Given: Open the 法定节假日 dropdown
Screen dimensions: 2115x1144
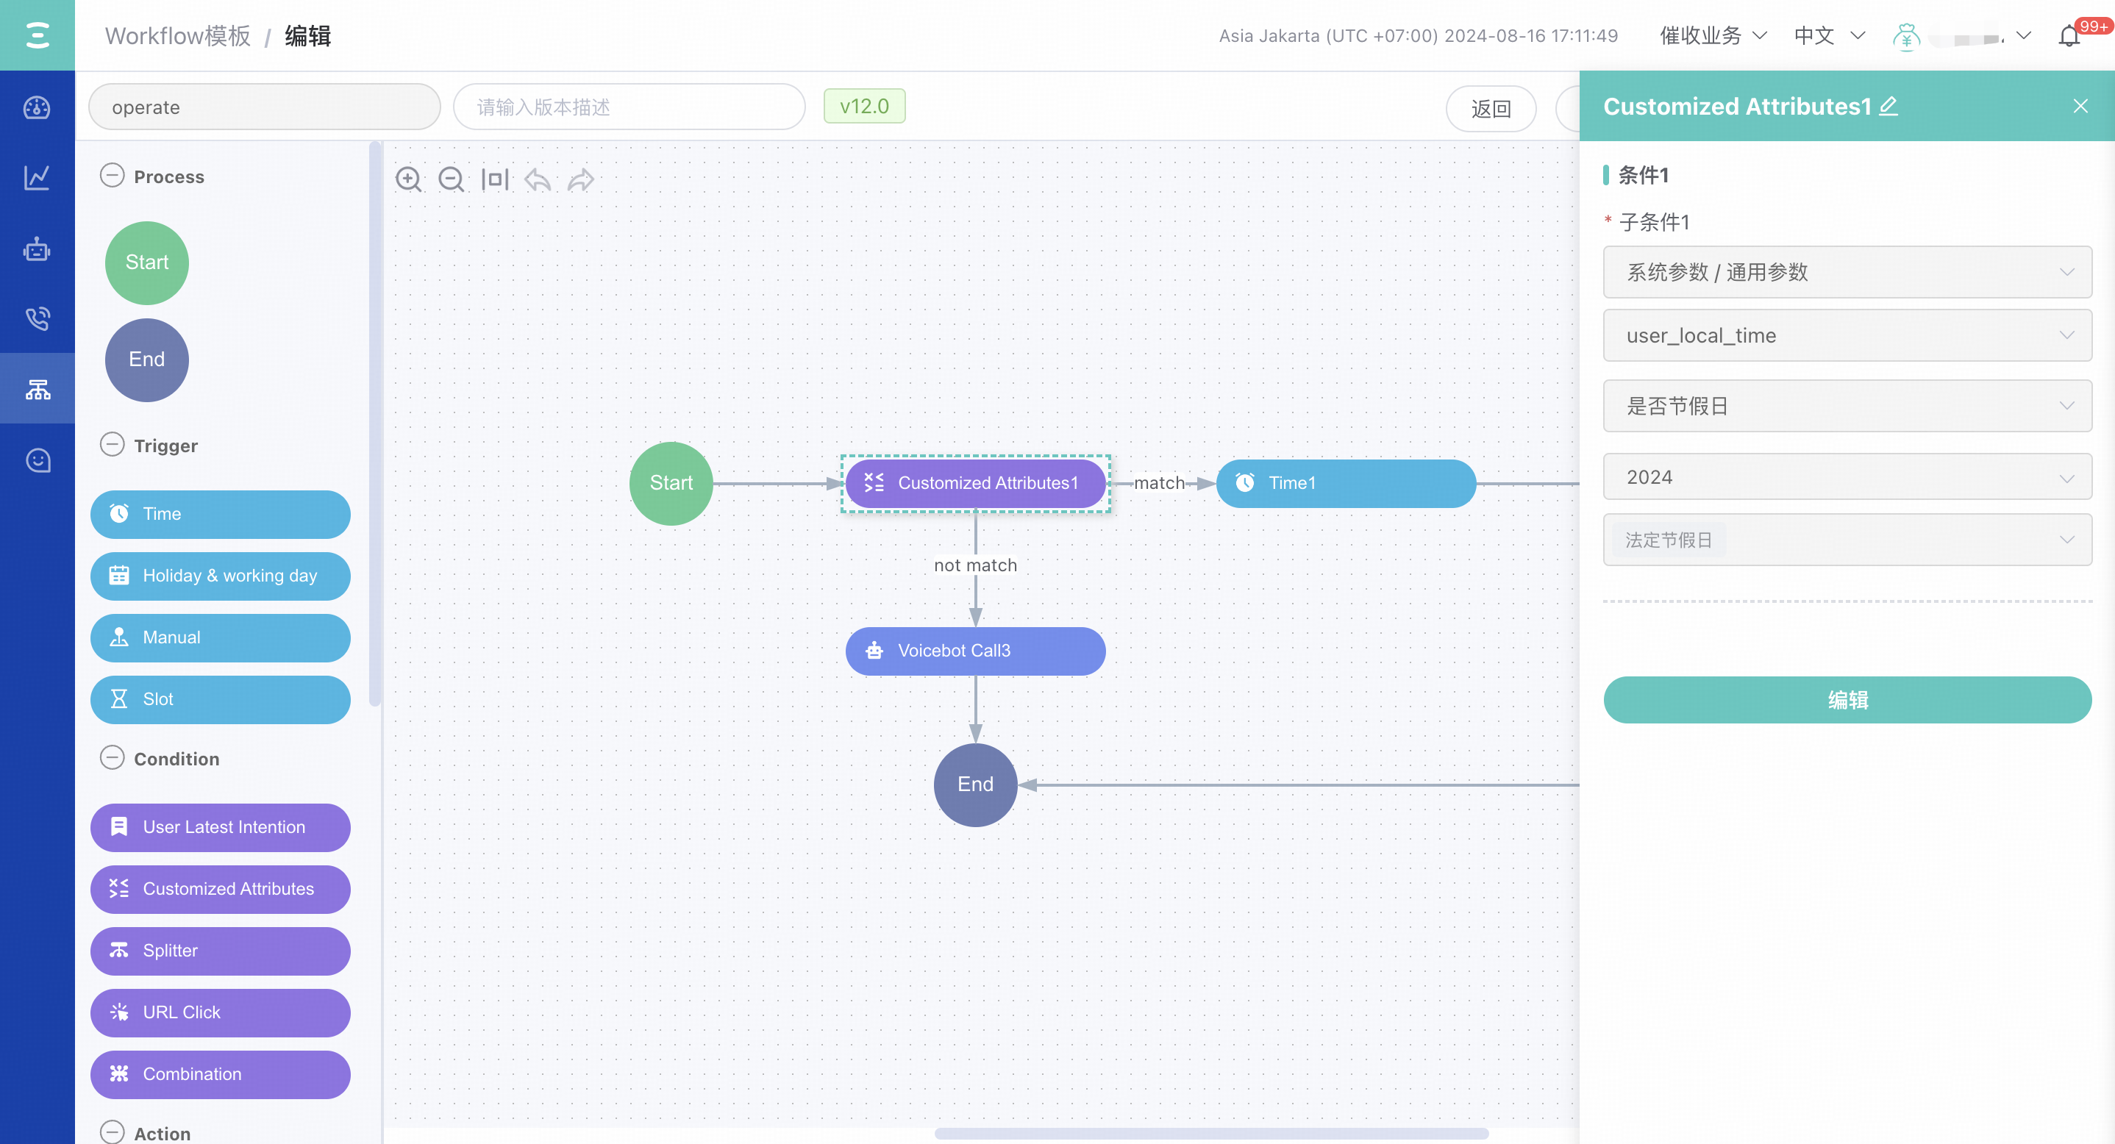Looking at the screenshot, I should coord(1847,539).
